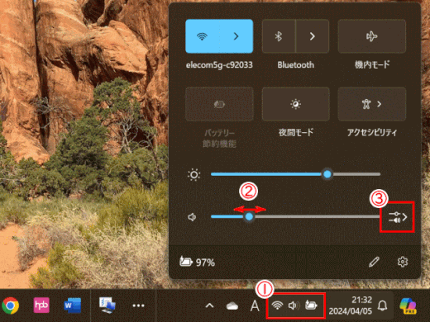
Task: Expand the Bluetooth devices chevron
Action: [x=313, y=36]
